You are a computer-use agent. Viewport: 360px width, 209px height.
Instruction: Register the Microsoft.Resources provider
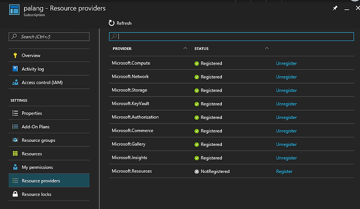pyautogui.click(x=284, y=171)
